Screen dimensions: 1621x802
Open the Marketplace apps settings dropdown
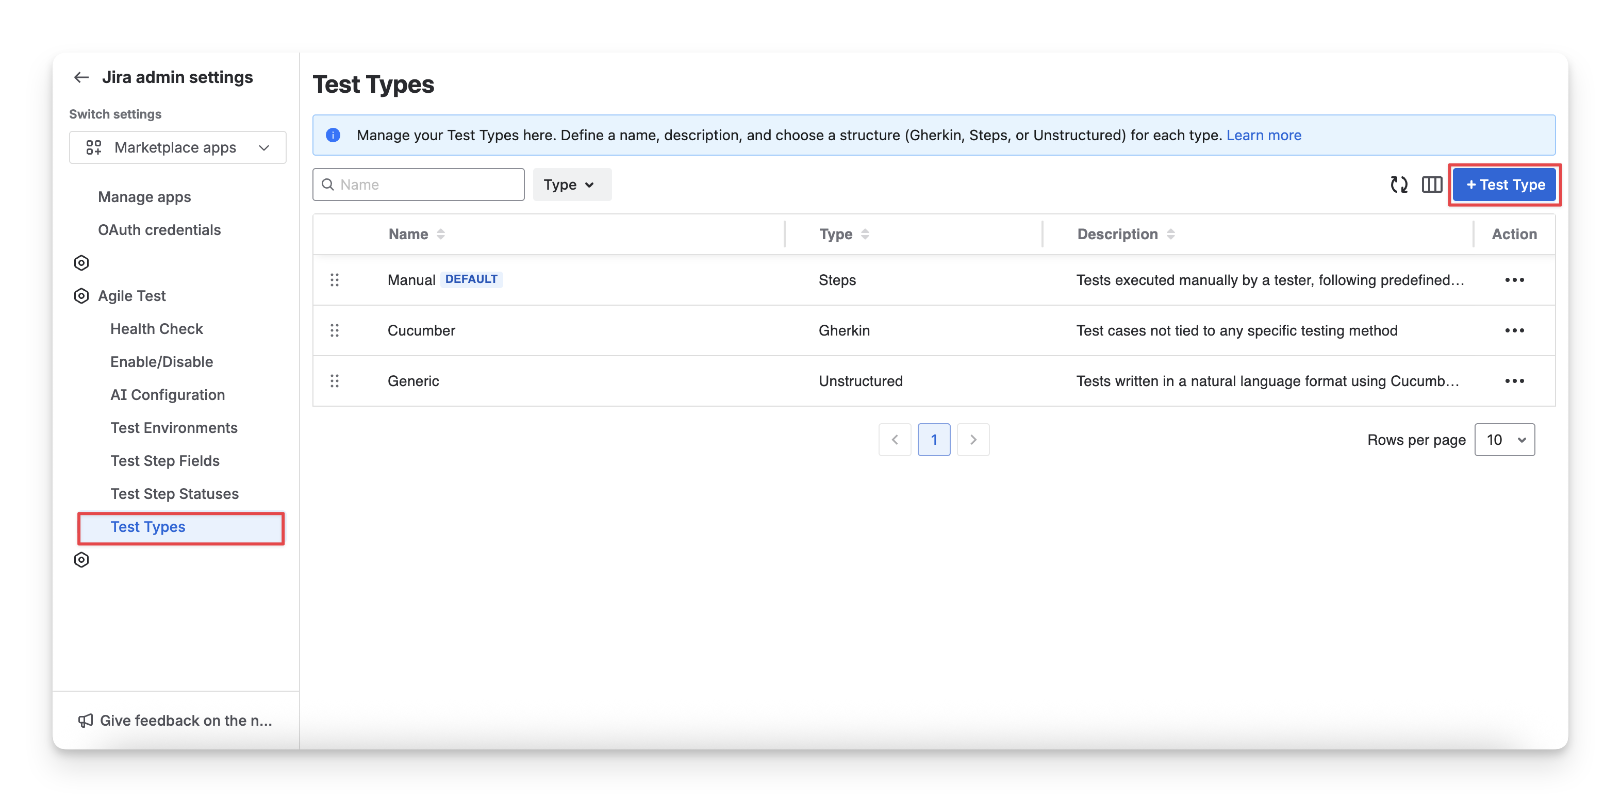pos(177,147)
